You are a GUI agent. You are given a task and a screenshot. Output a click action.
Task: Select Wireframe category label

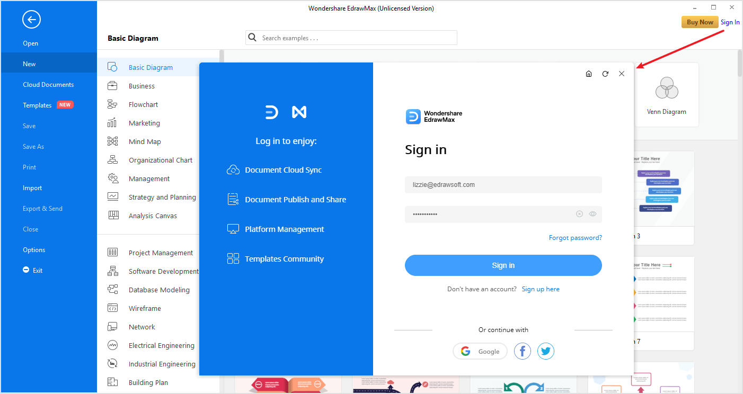point(145,308)
